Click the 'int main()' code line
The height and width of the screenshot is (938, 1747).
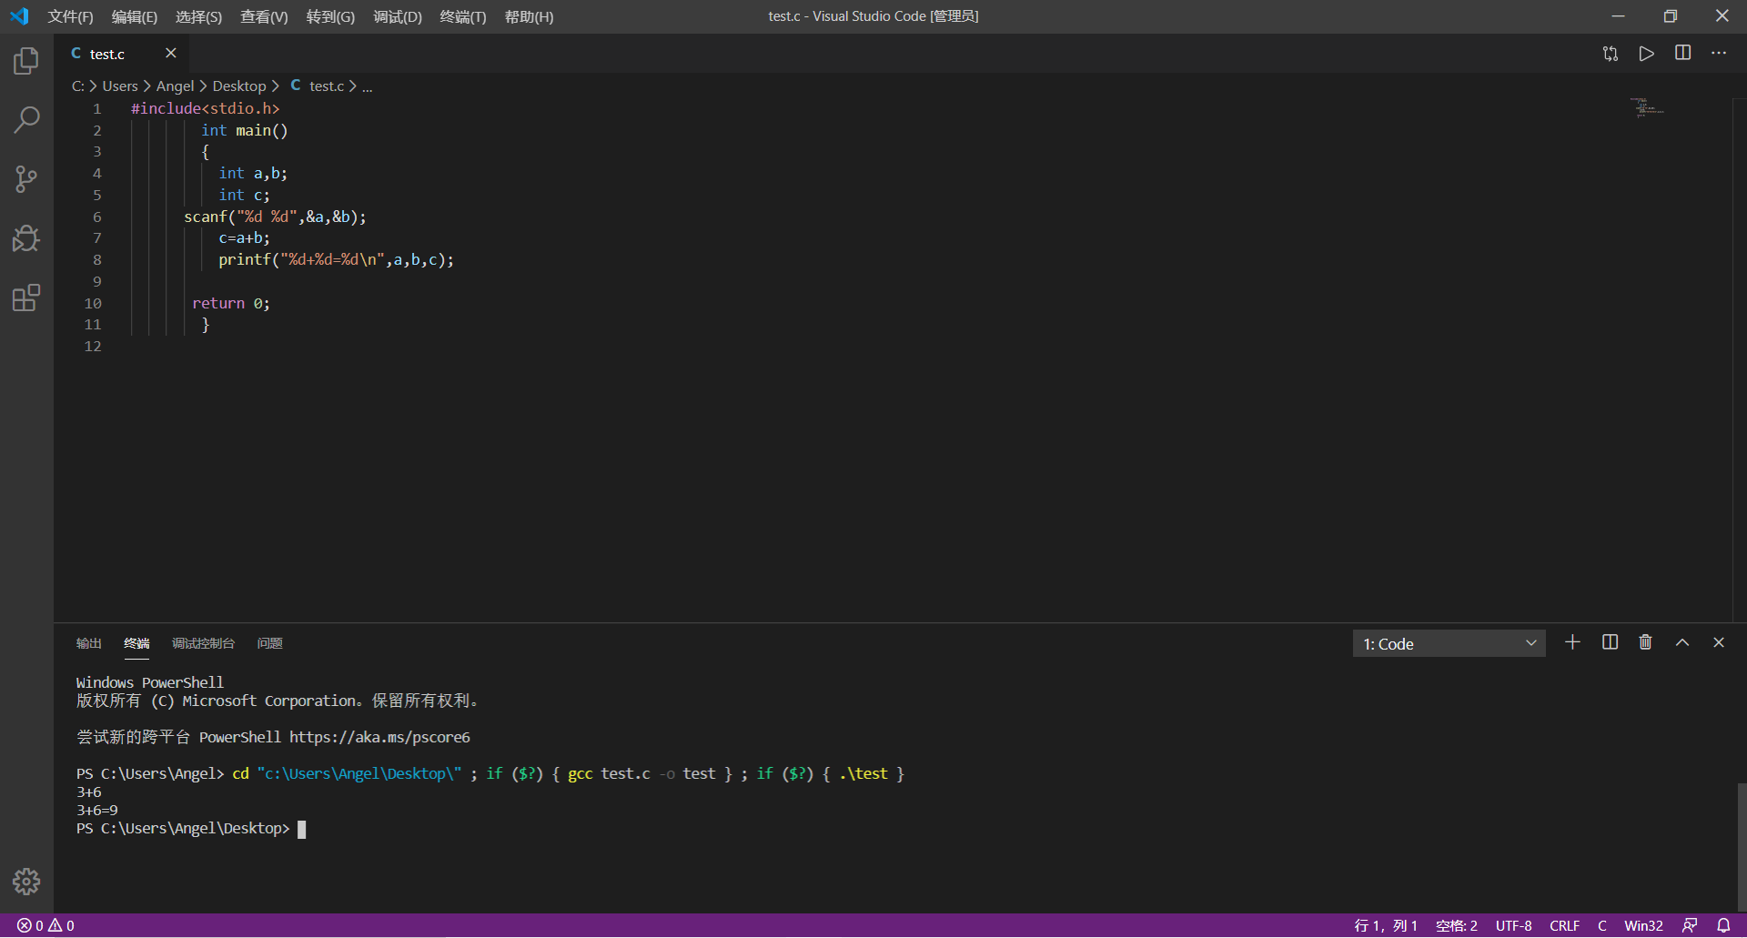click(x=245, y=130)
